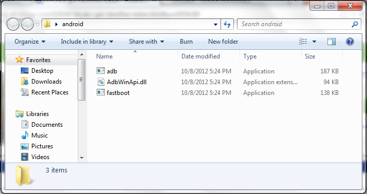This screenshot has height=194, width=367.
Task: Click the Videos filmstrip icon
Action: [x=25, y=157]
